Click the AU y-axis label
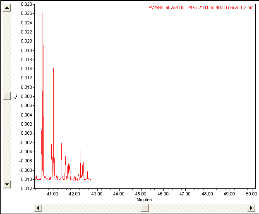The width and height of the screenshot is (259, 214). pyautogui.click(x=16, y=96)
